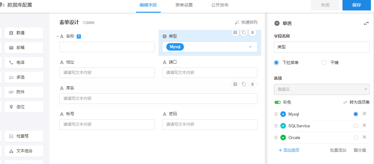Viewport: 374px width, 164px height.
Task: Open the 类型 dropdown showing Mysql
Action: pyautogui.click(x=210, y=47)
